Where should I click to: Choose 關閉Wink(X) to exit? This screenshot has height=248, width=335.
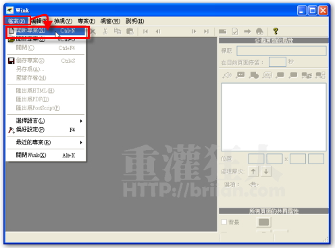[x=46, y=155]
